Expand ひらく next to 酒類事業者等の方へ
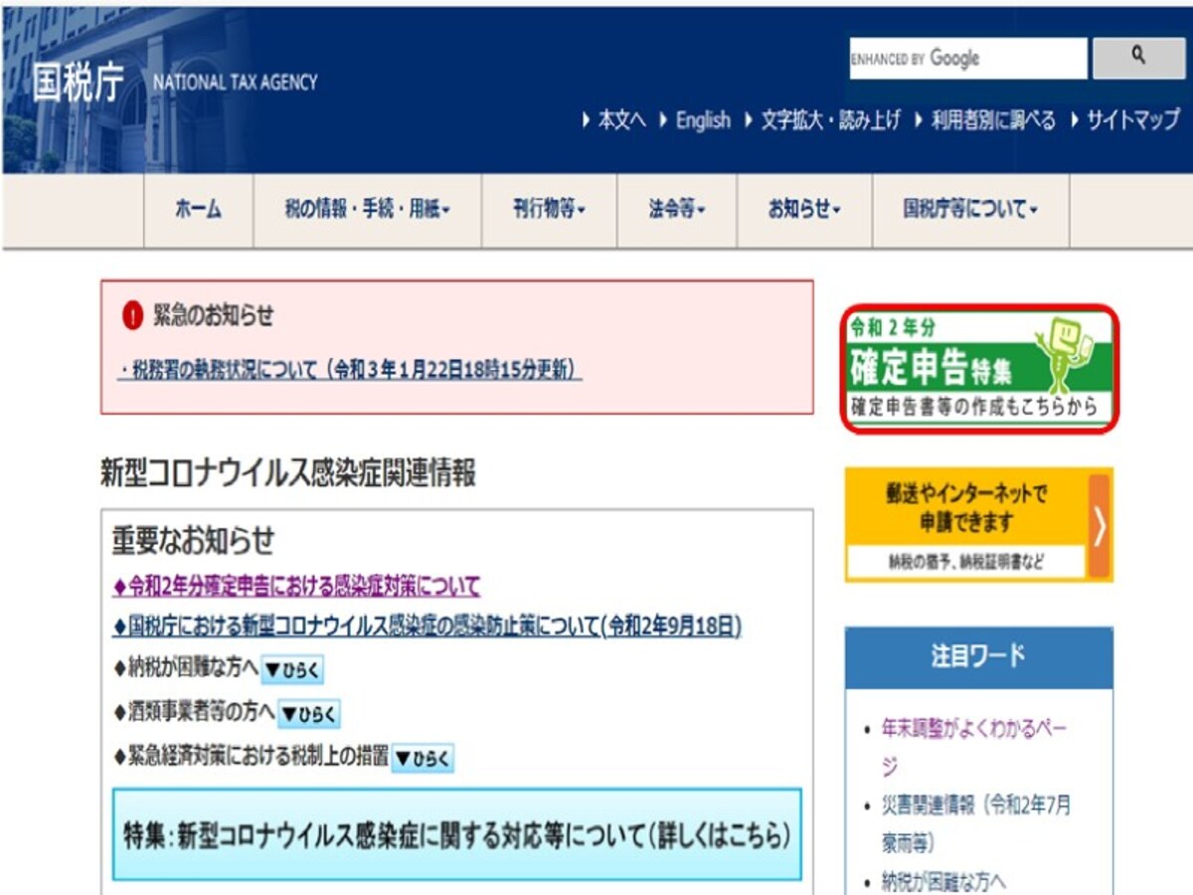 [x=309, y=713]
